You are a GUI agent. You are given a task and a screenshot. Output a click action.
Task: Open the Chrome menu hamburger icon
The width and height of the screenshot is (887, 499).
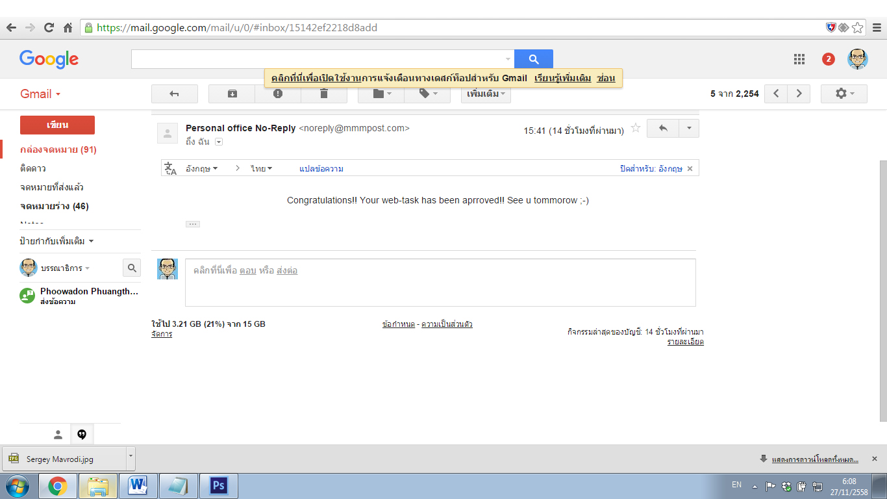(x=876, y=28)
